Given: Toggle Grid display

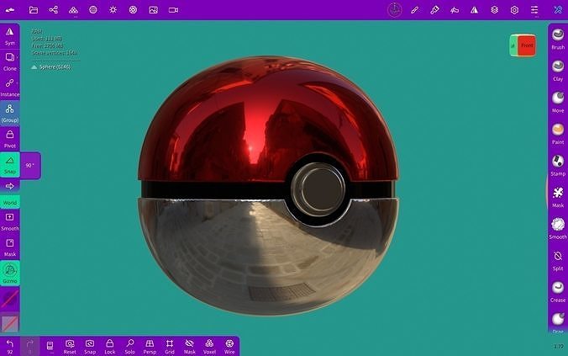Looking at the screenshot, I should coord(170,346).
